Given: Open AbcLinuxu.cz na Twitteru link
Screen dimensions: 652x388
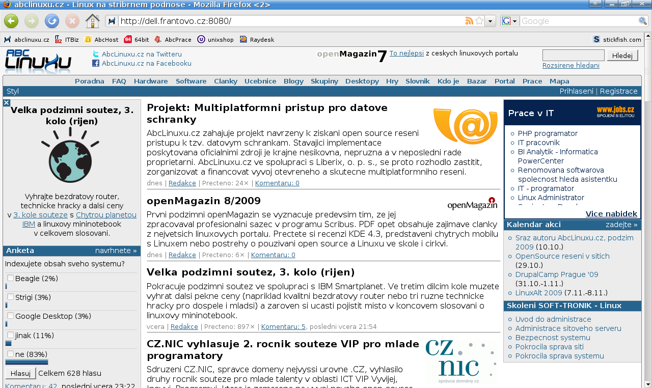Looking at the screenshot, I should [142, 54].
